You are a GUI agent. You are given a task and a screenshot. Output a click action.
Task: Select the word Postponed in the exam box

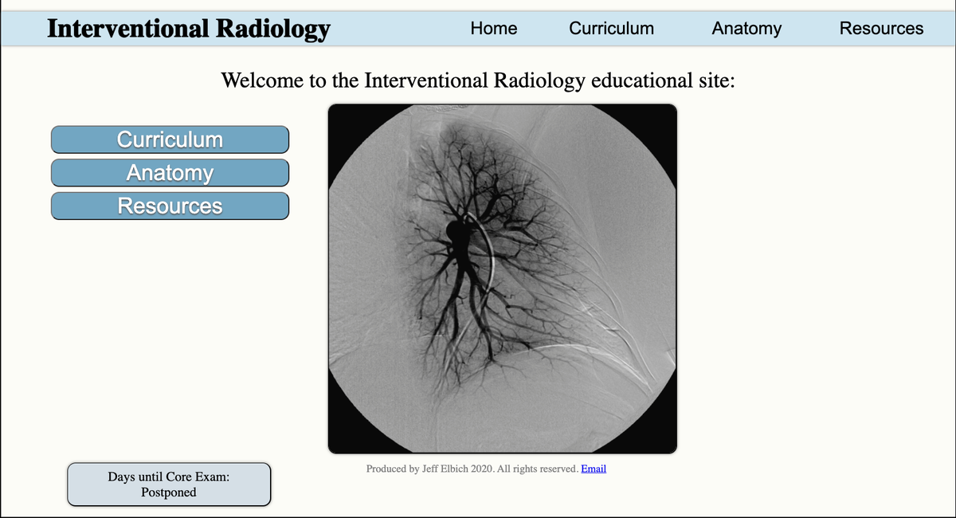(x=169, y=492)
